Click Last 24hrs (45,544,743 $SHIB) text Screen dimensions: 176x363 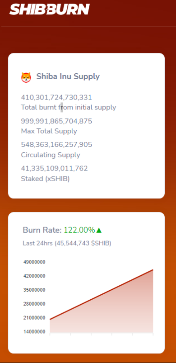[x=67, y=244]
